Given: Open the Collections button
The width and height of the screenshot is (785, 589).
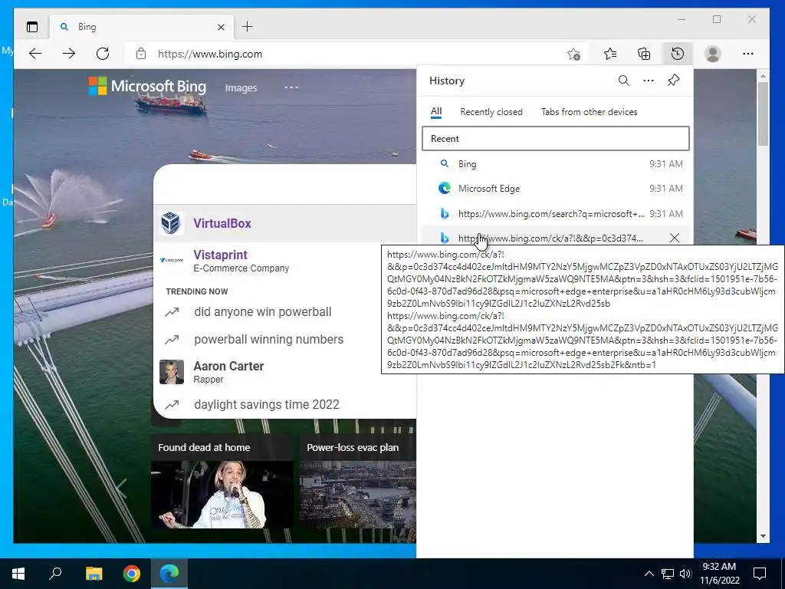Looking at the screenshot, I should [x=644, y=54].
